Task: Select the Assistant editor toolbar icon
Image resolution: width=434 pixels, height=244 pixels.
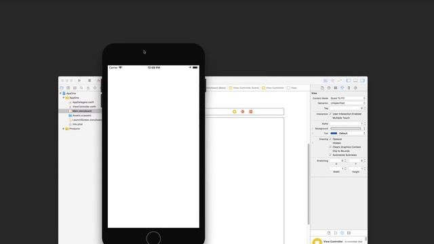Action: point(332,81)
